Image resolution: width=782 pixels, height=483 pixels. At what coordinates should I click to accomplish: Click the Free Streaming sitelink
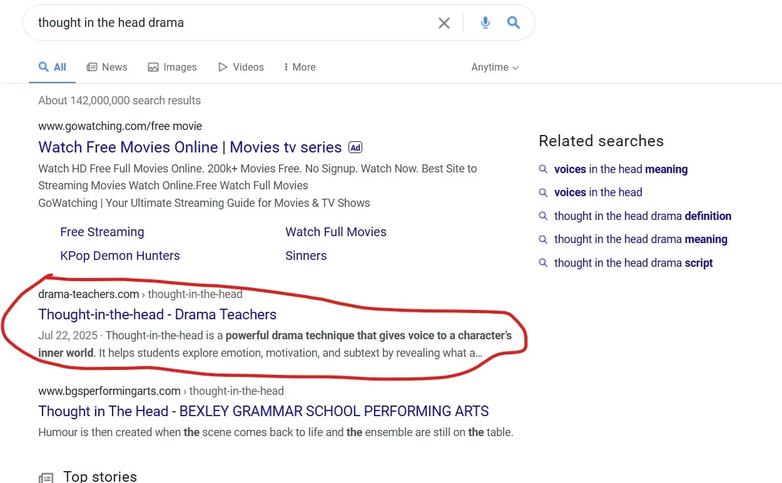(x=102, y=232)
